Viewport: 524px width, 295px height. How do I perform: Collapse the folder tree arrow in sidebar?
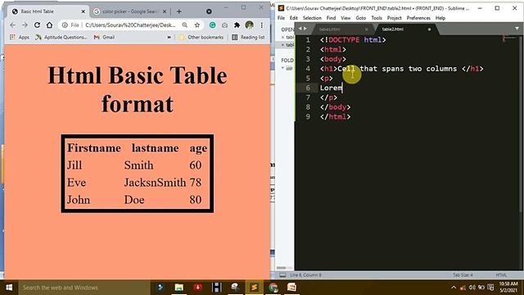click(282, 68)
